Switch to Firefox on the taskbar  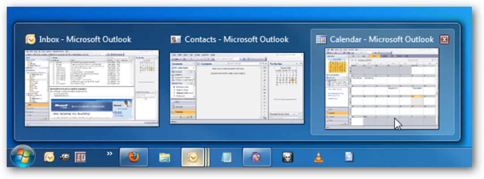click(133, 157)
